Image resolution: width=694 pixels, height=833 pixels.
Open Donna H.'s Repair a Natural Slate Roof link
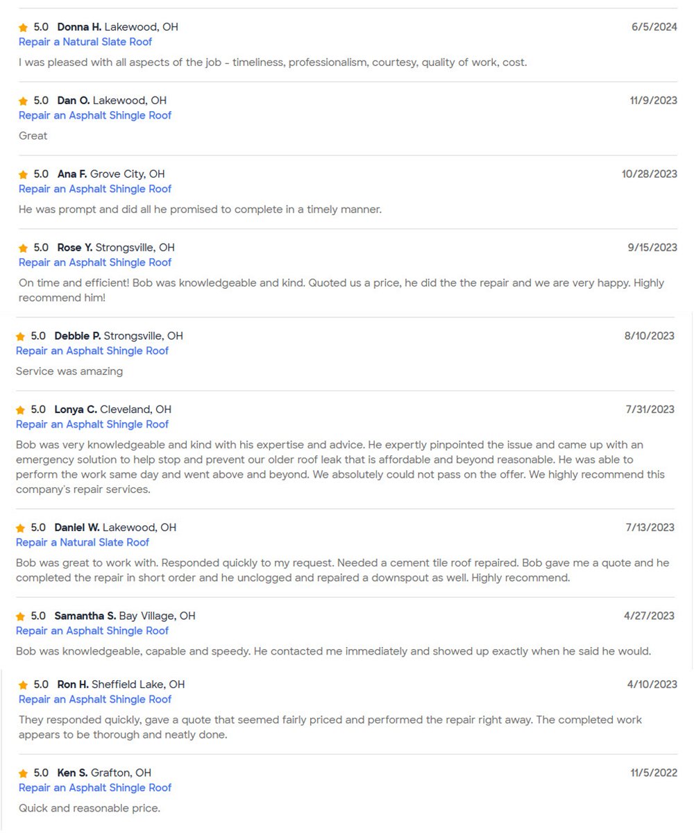click(85, 42)
